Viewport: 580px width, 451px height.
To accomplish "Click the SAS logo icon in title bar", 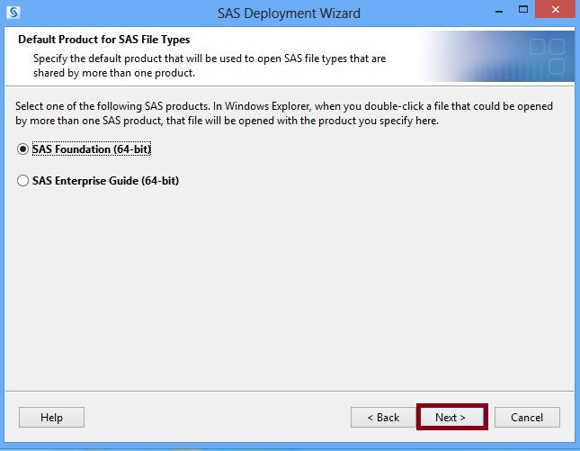I will [13, 13].
